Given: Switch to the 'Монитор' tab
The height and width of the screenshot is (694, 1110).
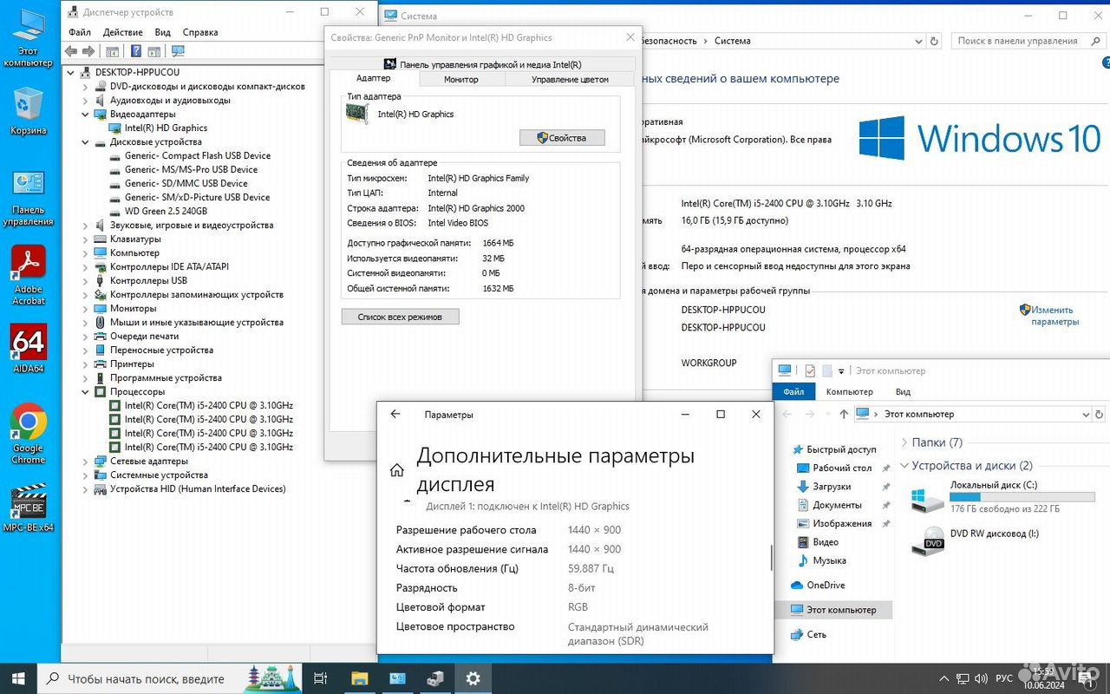Looking at the screenshot, I should tap(461, 79).
